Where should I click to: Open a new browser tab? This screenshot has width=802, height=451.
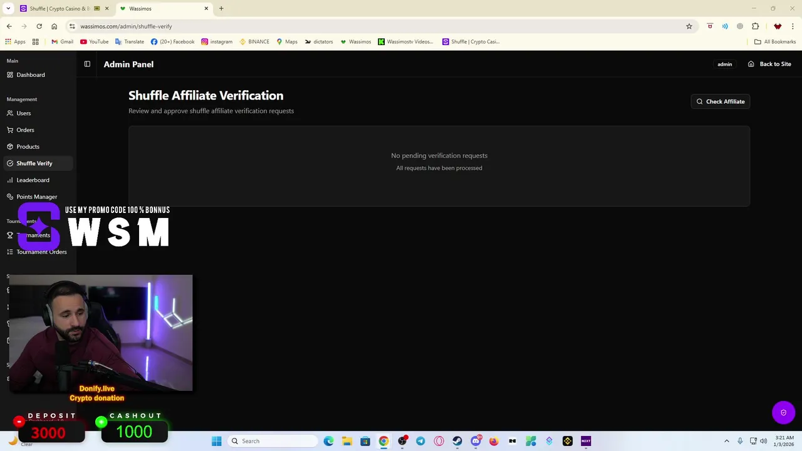point(221,9)
